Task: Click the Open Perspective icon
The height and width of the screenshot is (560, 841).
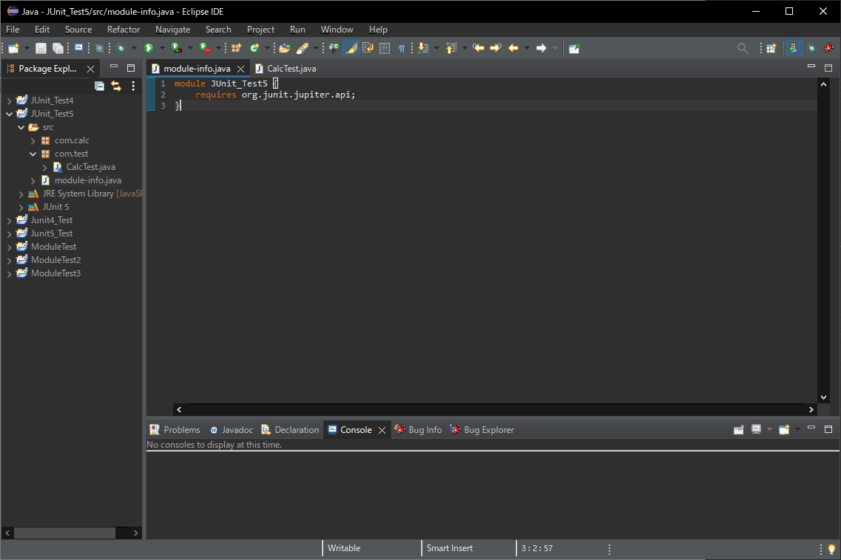Action: (771, 48)
